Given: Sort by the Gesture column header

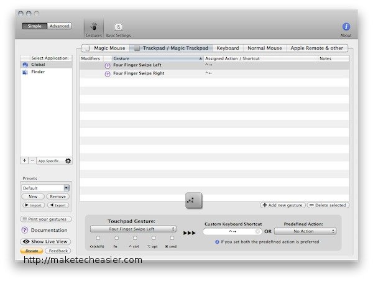Looking at the screenshot, I should [x=157, y=58].
